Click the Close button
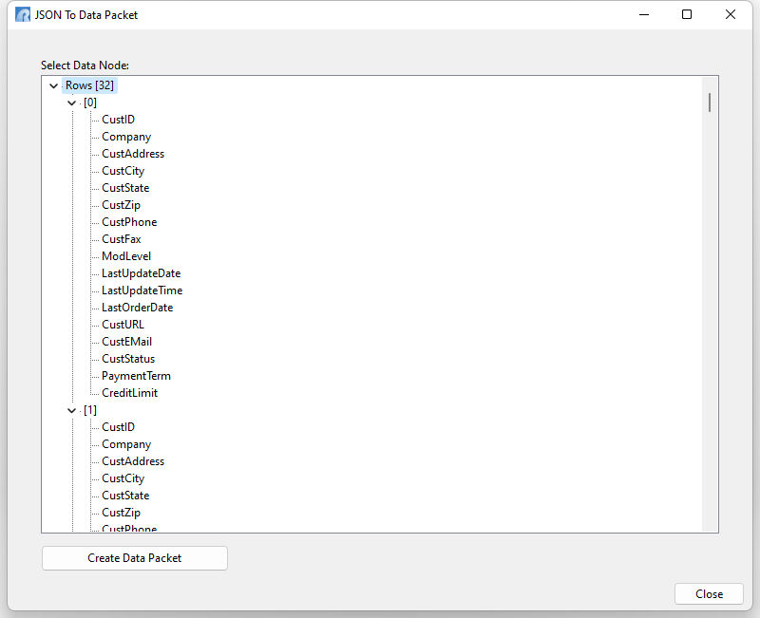 click(x=709, y=593)
